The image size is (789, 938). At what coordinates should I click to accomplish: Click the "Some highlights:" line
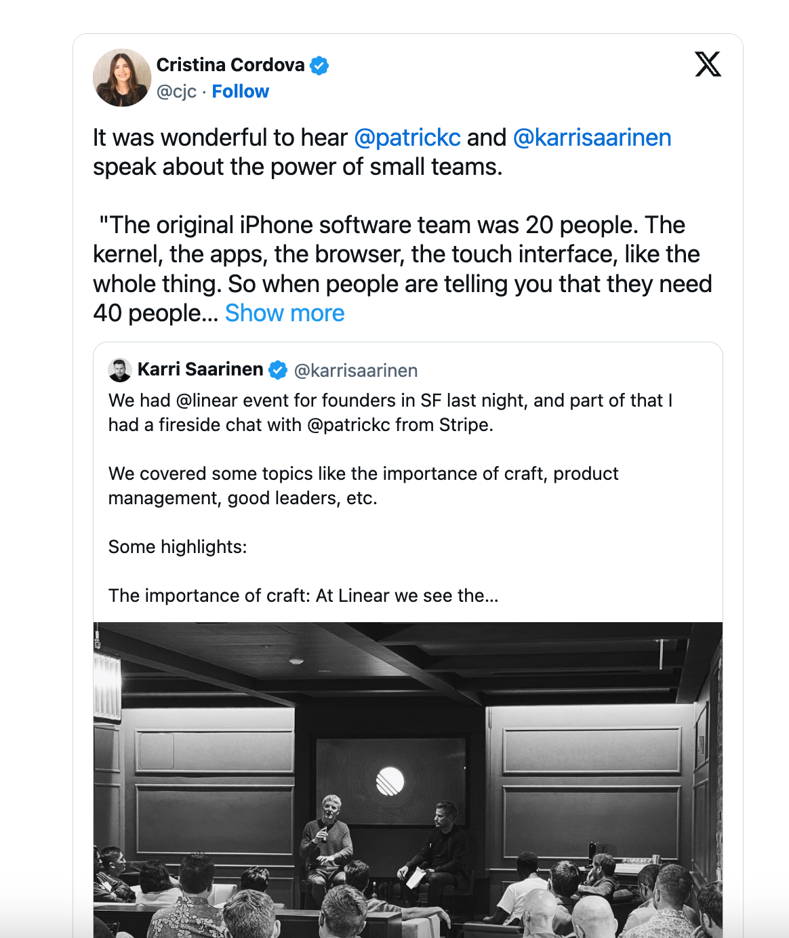(178, 547)
